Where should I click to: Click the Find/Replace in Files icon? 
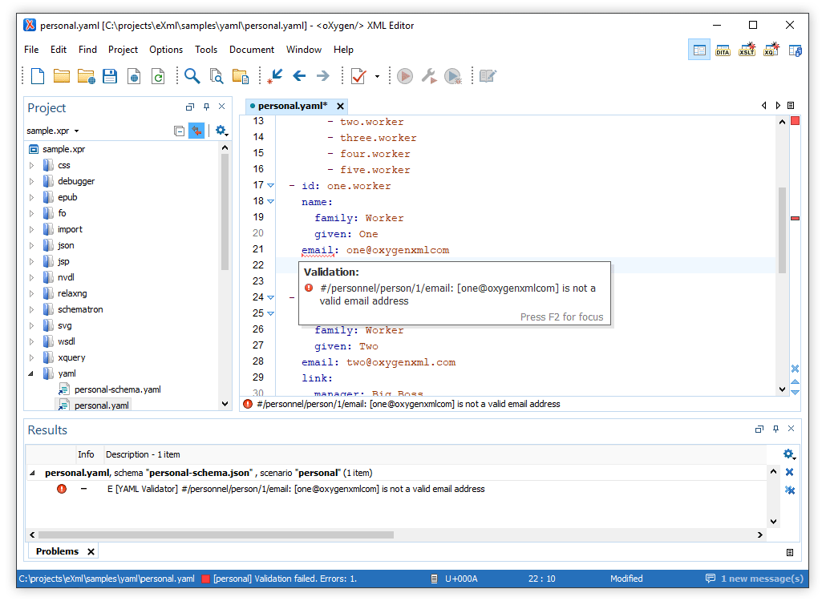pos(216,76)
